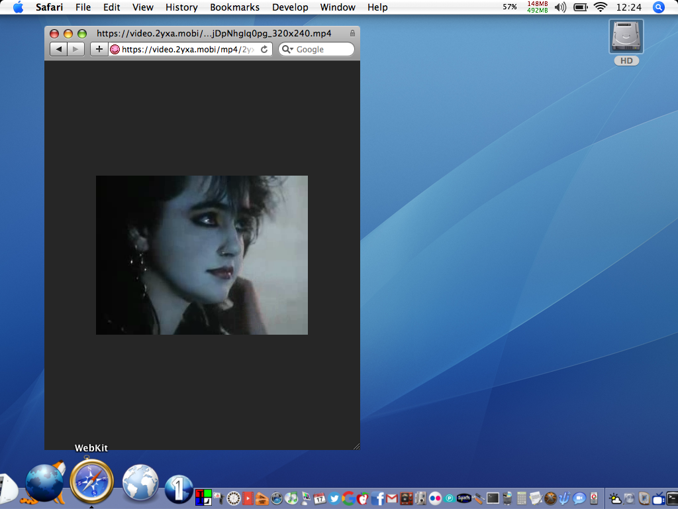Click the Safari window resize grip
This screenshot has width=678, height=509.
point(356,446)
